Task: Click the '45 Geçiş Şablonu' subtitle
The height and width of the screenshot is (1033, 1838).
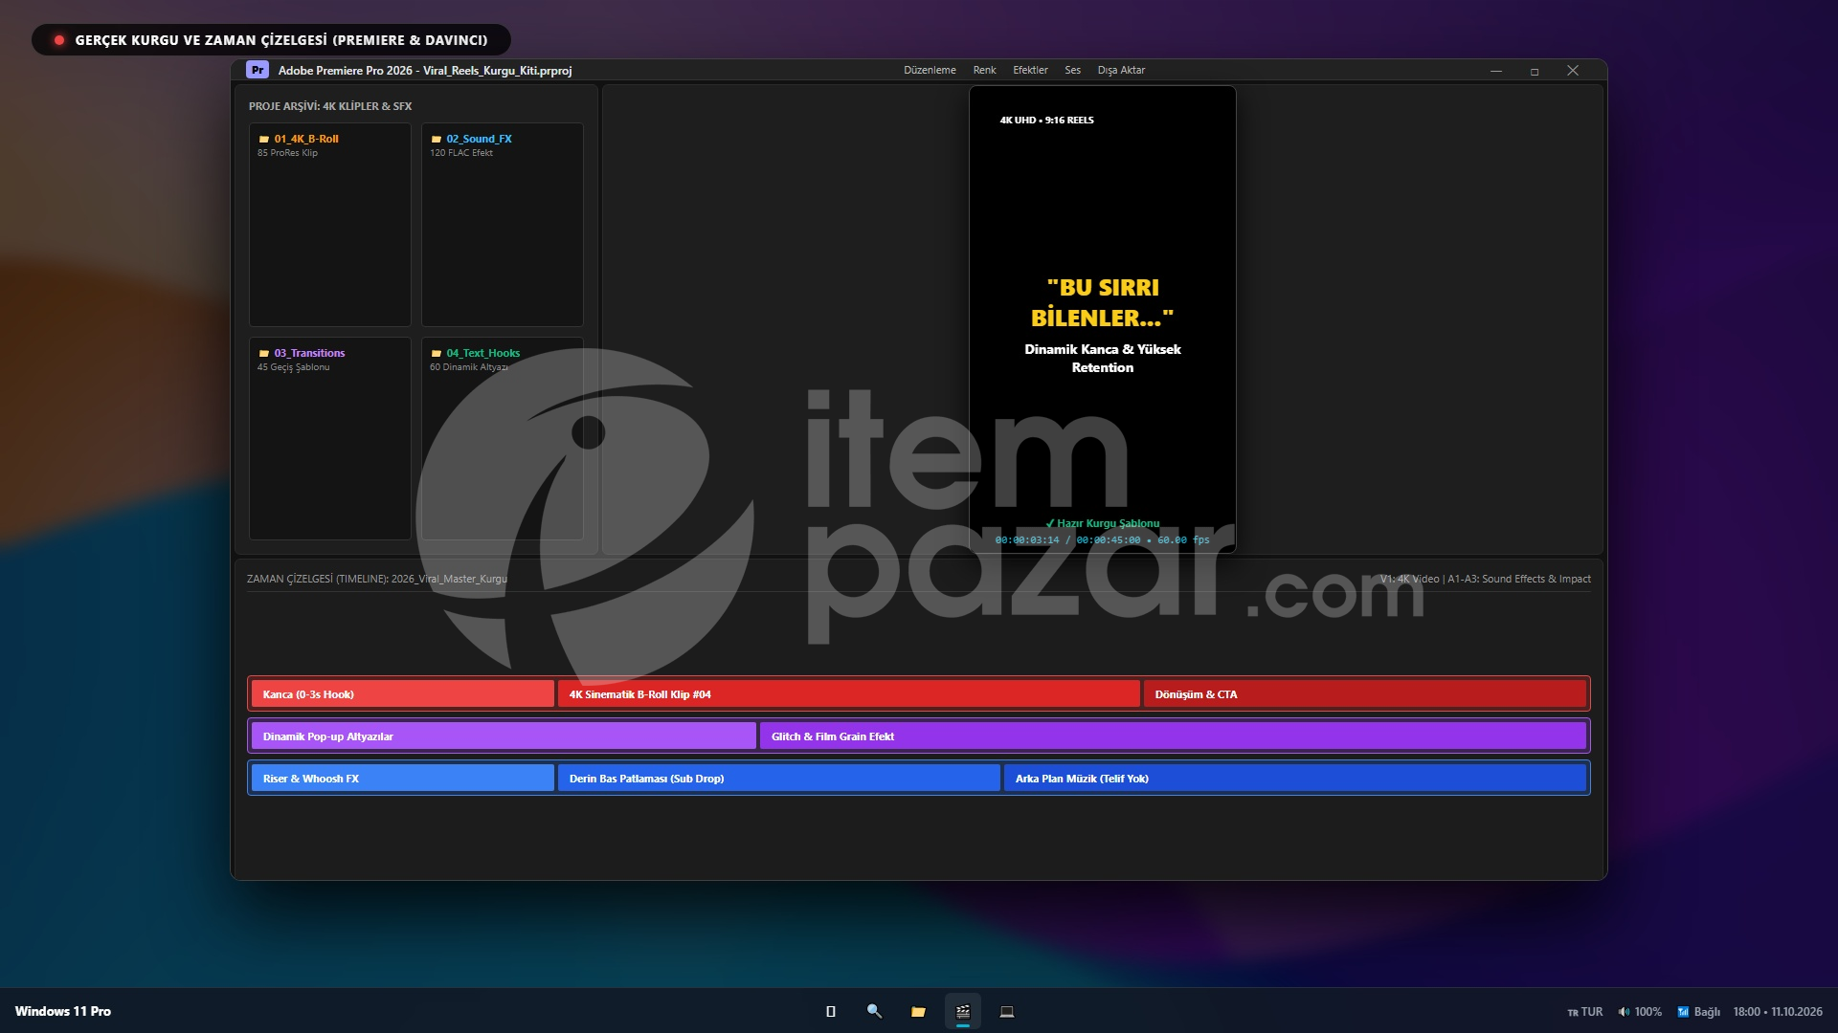Action: point(293,367)
